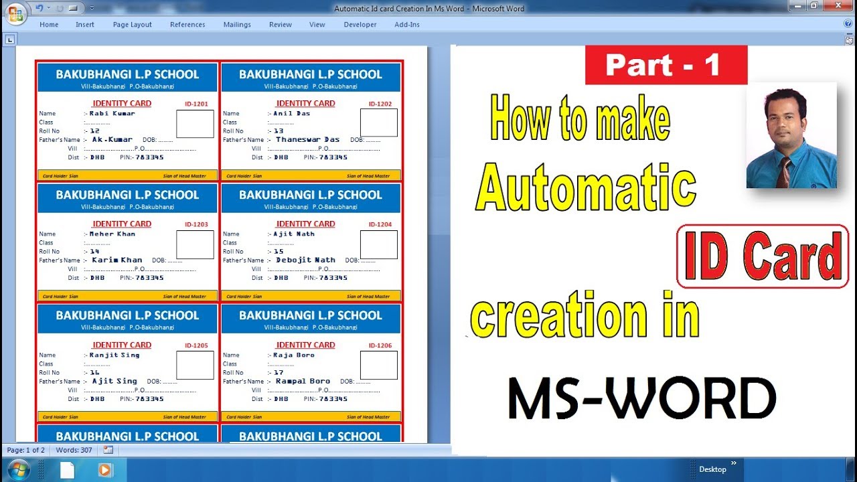Open the Mailings ribbon tab
The height and width of the screenshot is (482, 857).
237,25
